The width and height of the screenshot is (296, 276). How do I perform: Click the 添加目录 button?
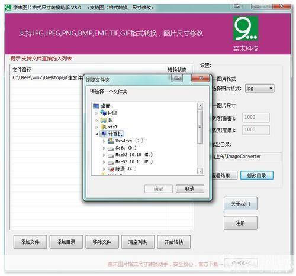(x=66, y=242)
